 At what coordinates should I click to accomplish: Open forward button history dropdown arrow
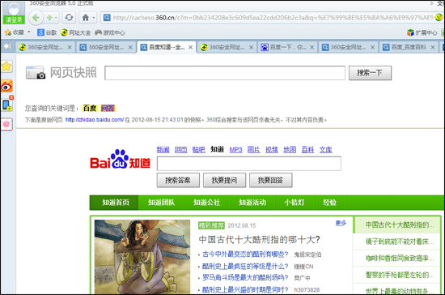pos(56,18)
